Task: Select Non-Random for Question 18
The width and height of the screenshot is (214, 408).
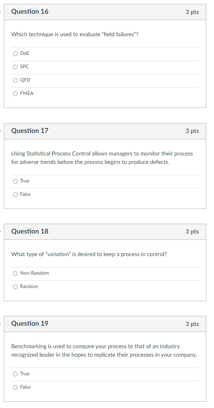Action: pyautogui.click(x=15, y=273)
